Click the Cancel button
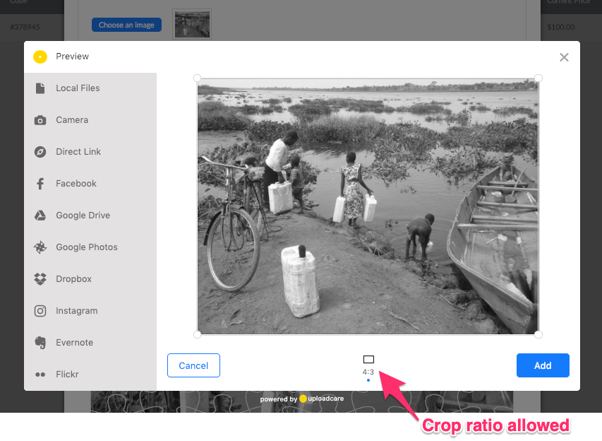 [x=193, y=365]
